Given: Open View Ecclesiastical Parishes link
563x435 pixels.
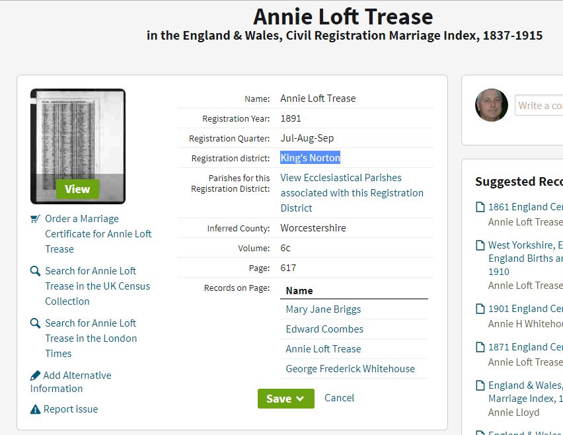Looking at the screenshot, I should [352, 193].
